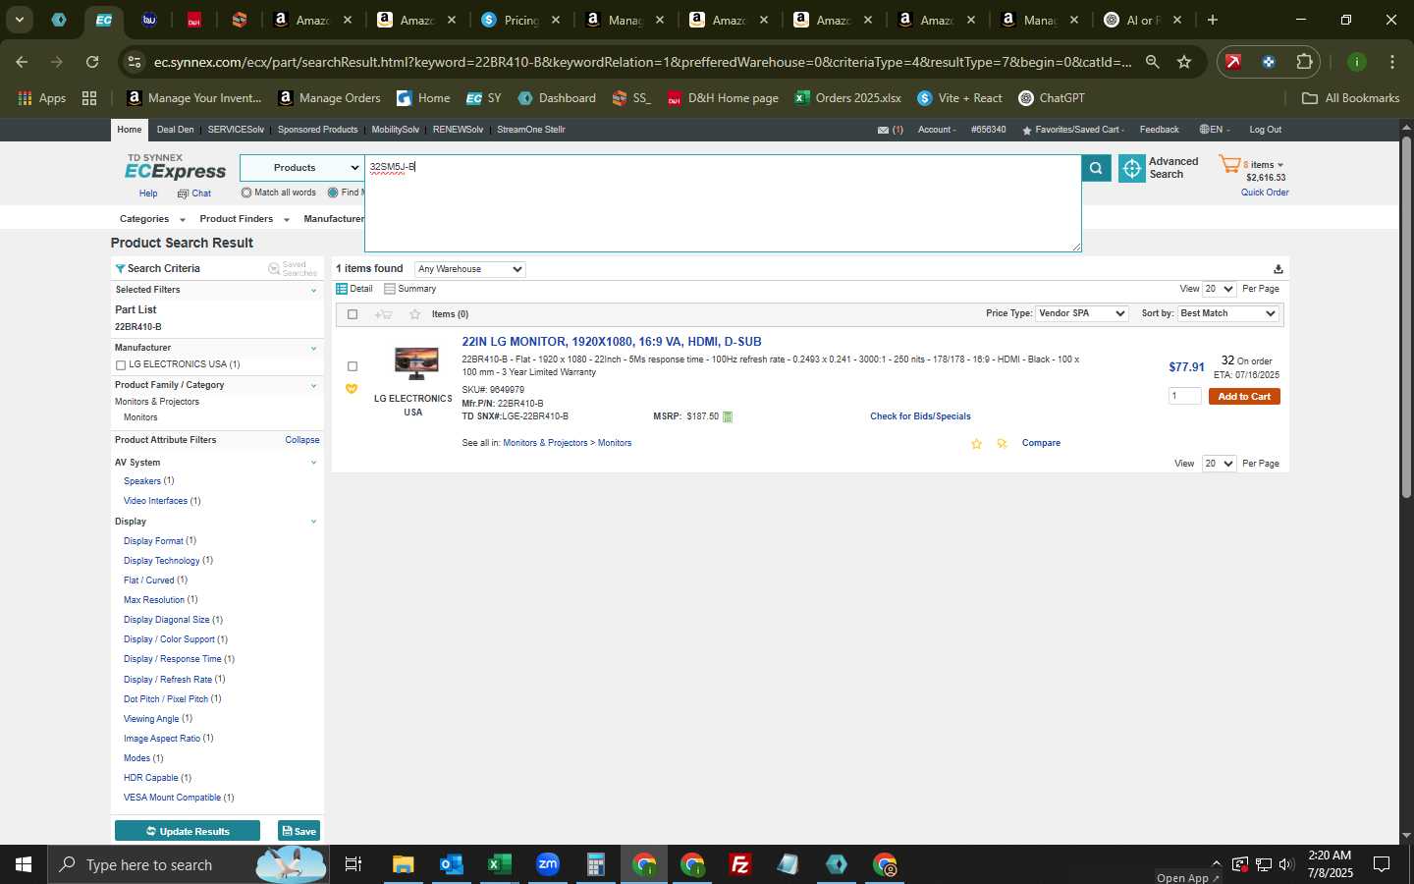Viewport: 1414px width, 884px height.
Task: Click the heart icon under product checkbox
Action: point(352,389)
